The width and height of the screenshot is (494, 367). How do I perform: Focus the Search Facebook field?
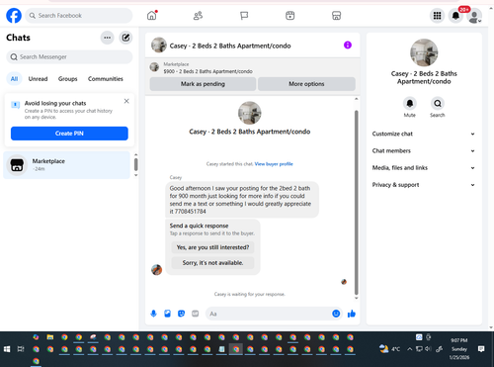pyautogui.click(x=79, y=16)
